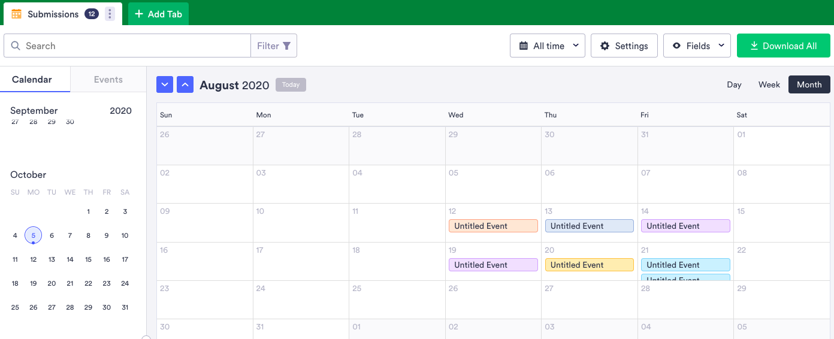834x339 pixels.
Task: Go to previous month with up chevron
Action: tap(185, 85)
